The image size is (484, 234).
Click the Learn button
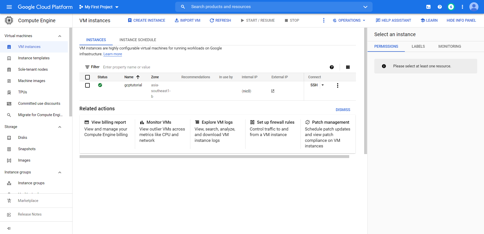pos(429,20)
